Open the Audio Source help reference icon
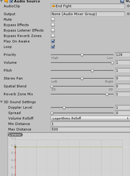 [122, 1]
